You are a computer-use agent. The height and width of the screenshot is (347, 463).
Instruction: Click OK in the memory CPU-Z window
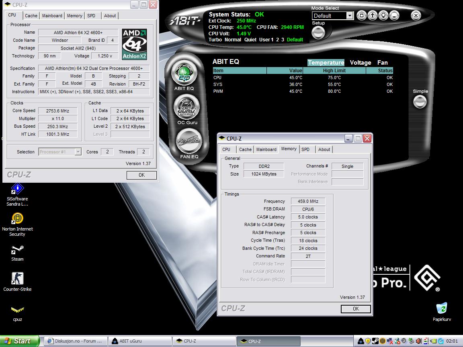[356, 308]
